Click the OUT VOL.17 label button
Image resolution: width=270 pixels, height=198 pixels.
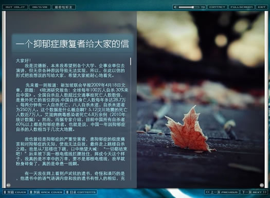click(15, 7)
